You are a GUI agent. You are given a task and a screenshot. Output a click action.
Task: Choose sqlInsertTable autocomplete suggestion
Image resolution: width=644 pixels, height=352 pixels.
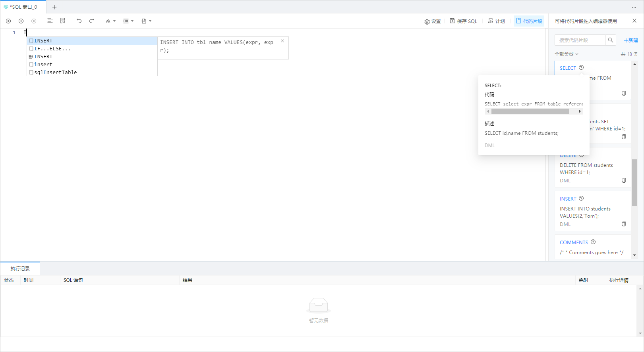[55, 73]
